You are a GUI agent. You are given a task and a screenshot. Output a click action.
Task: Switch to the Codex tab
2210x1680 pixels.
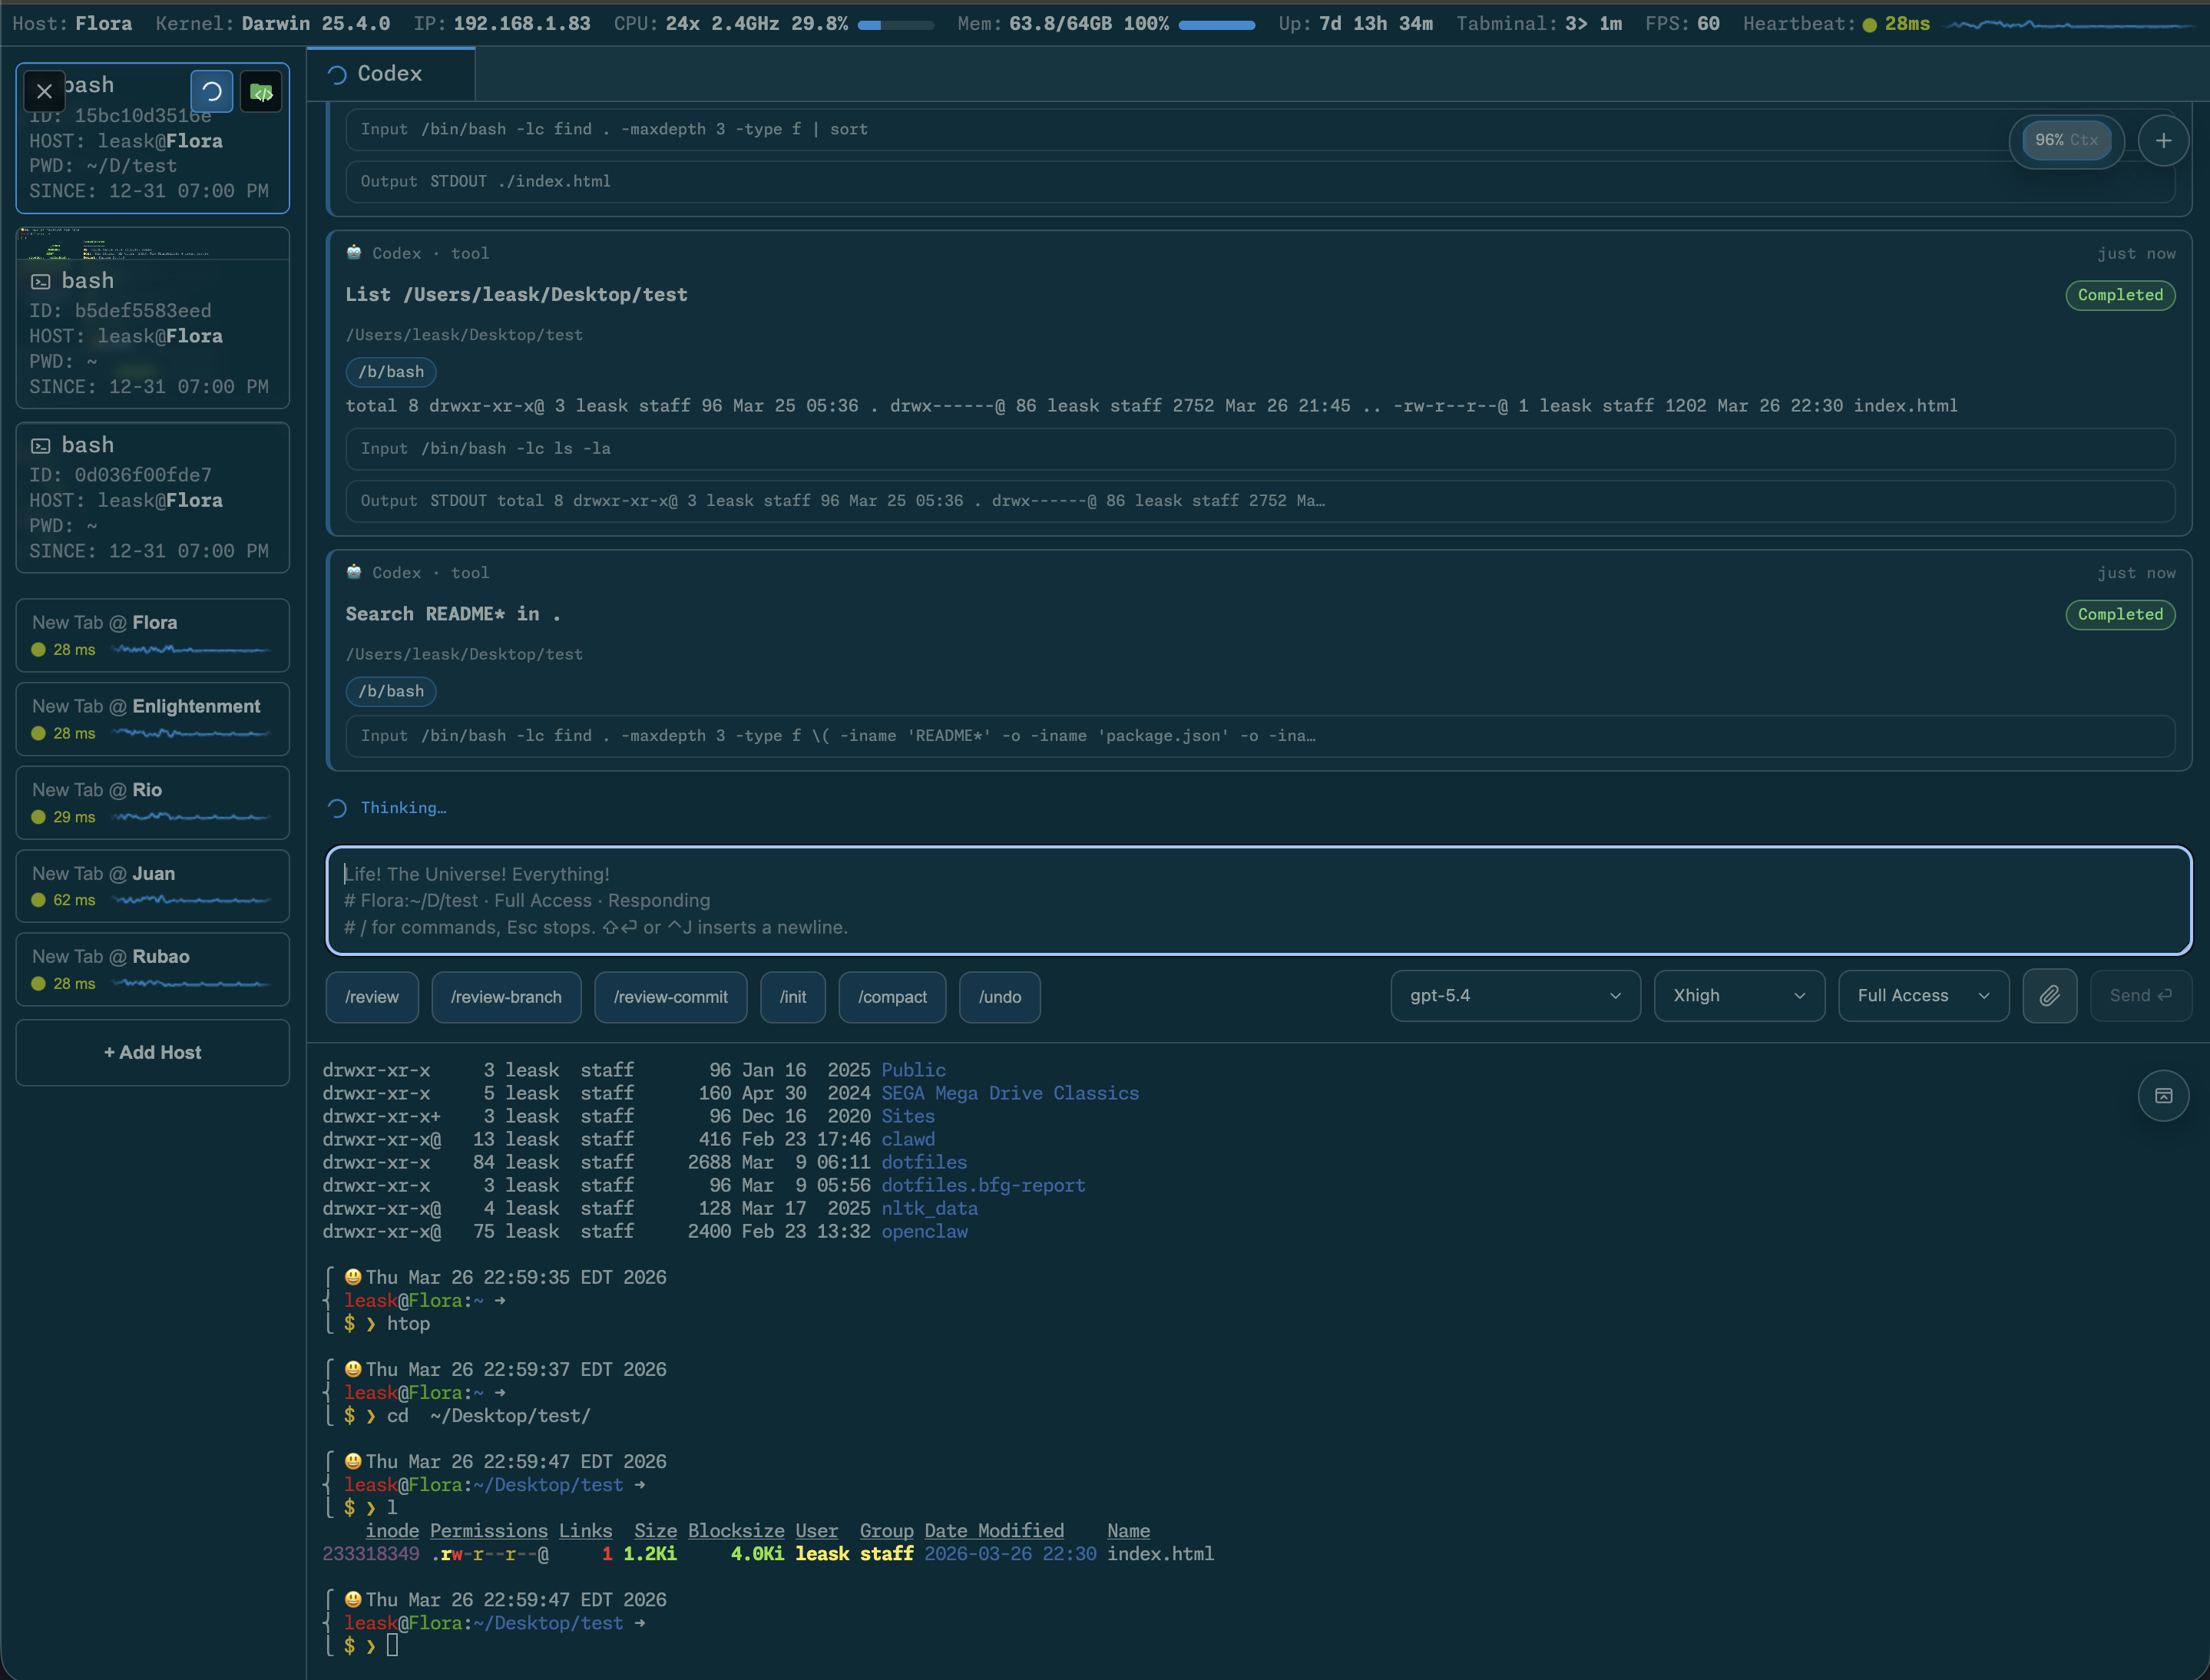coord(389,74)
